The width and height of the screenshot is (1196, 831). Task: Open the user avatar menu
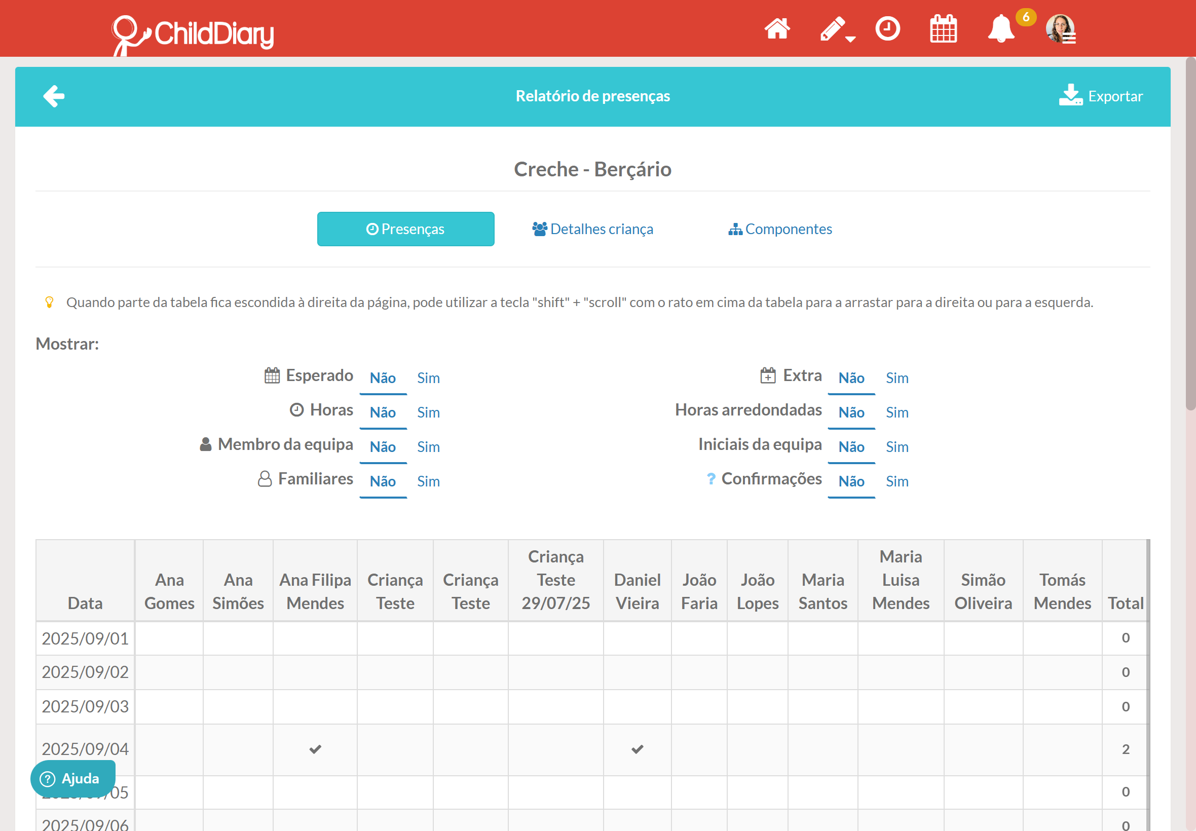click(1061, 29)
